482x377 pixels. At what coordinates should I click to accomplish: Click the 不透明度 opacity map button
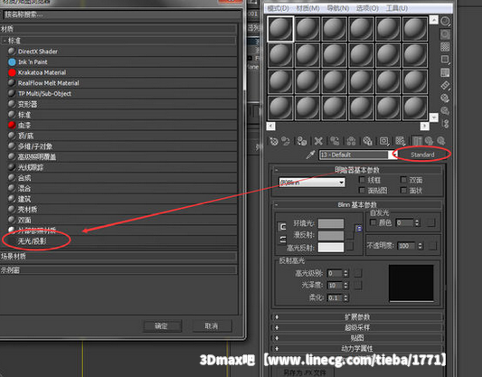[432, 246]
